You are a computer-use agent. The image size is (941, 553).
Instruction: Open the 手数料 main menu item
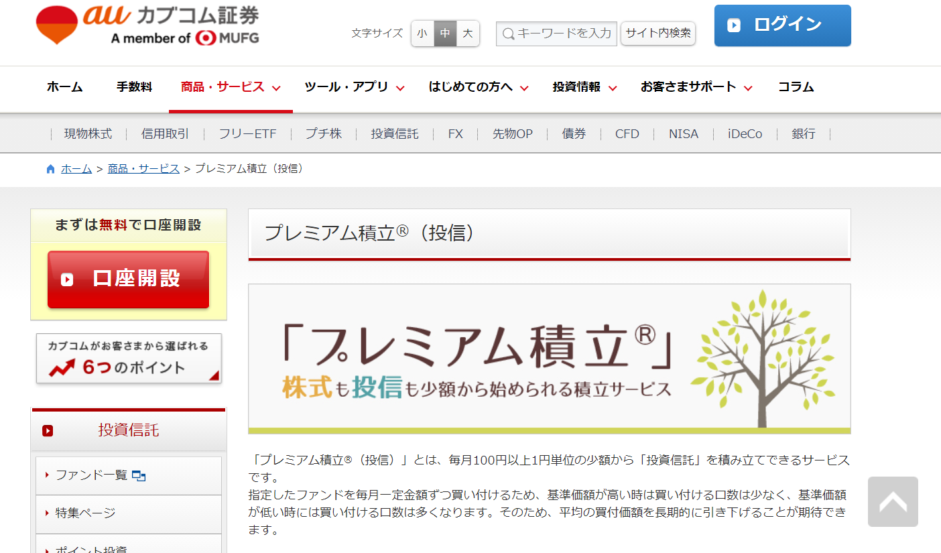[x=134, y=87]
